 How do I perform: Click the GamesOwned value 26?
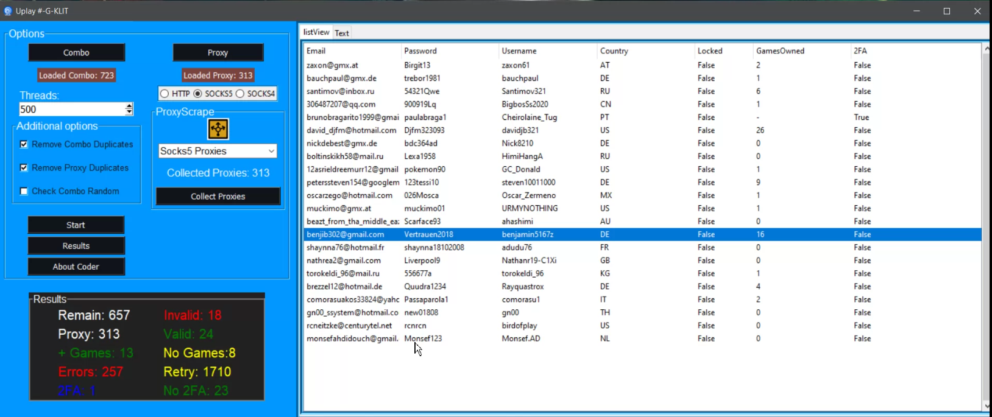(x=760, y=130)
